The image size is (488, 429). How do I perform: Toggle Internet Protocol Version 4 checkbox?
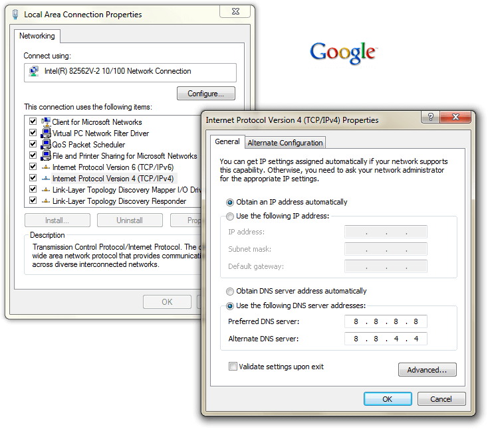(33, 177)
